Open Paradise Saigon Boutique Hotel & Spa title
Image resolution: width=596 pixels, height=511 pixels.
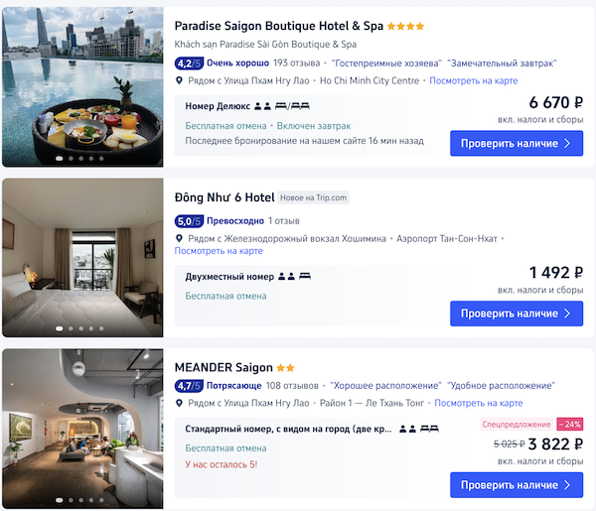(x=279, y=26)
